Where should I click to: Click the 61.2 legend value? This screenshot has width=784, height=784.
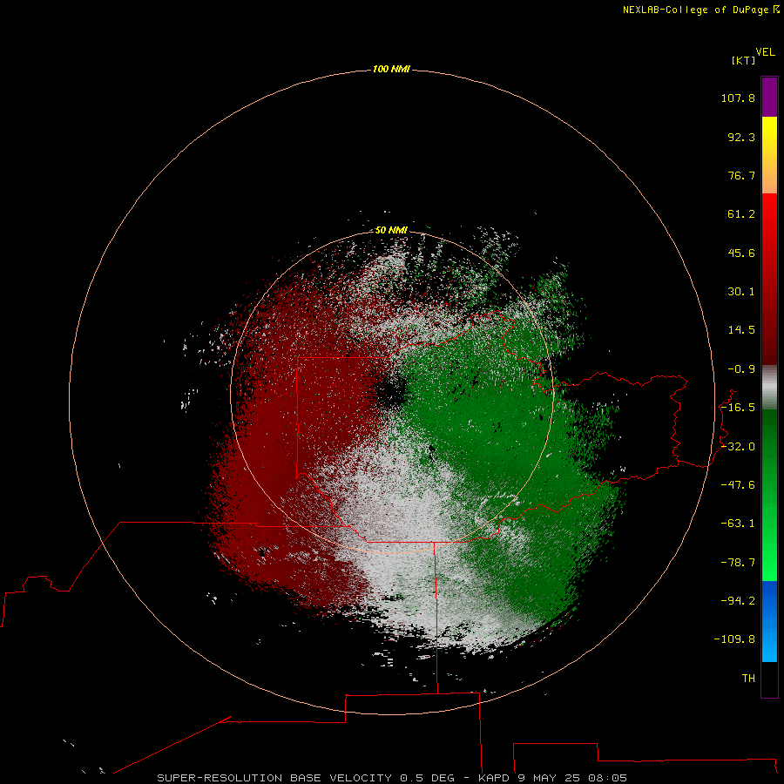click(741, 214)
